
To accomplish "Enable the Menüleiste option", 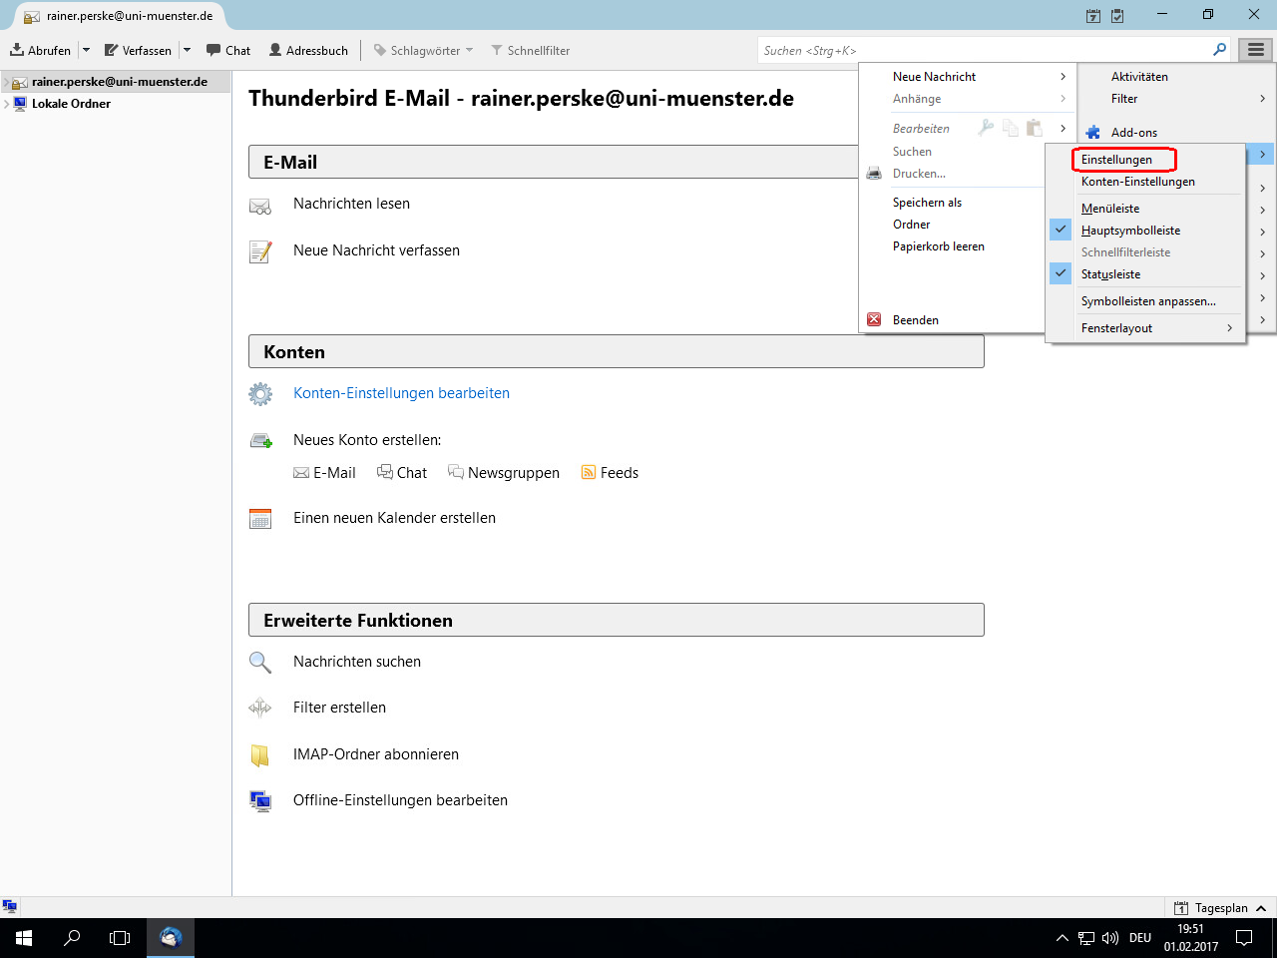I will click(1110, 209).
